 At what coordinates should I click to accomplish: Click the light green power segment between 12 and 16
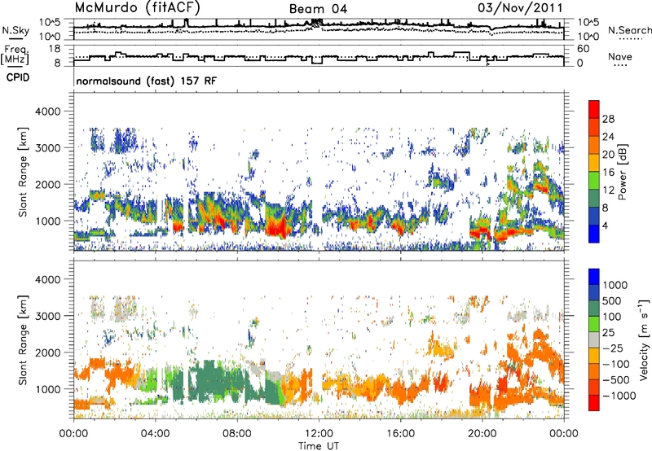(594, 180)
